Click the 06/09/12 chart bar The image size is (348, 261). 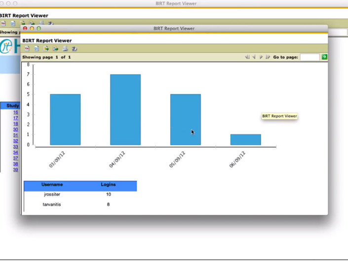pos(246,139)
